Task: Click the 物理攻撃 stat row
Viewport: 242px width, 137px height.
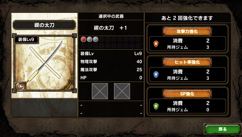Action: coord(111,62)
